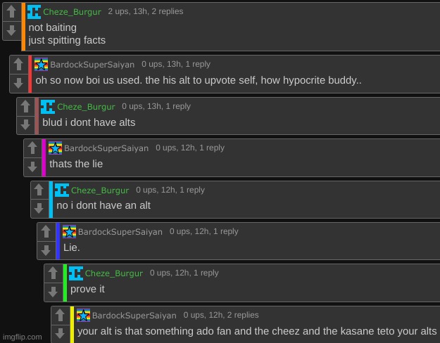Click BardockSuperSaiyan username on hypocrite comment
The width and height of the screenshot is (440, 343).
(x=92, y=65)
